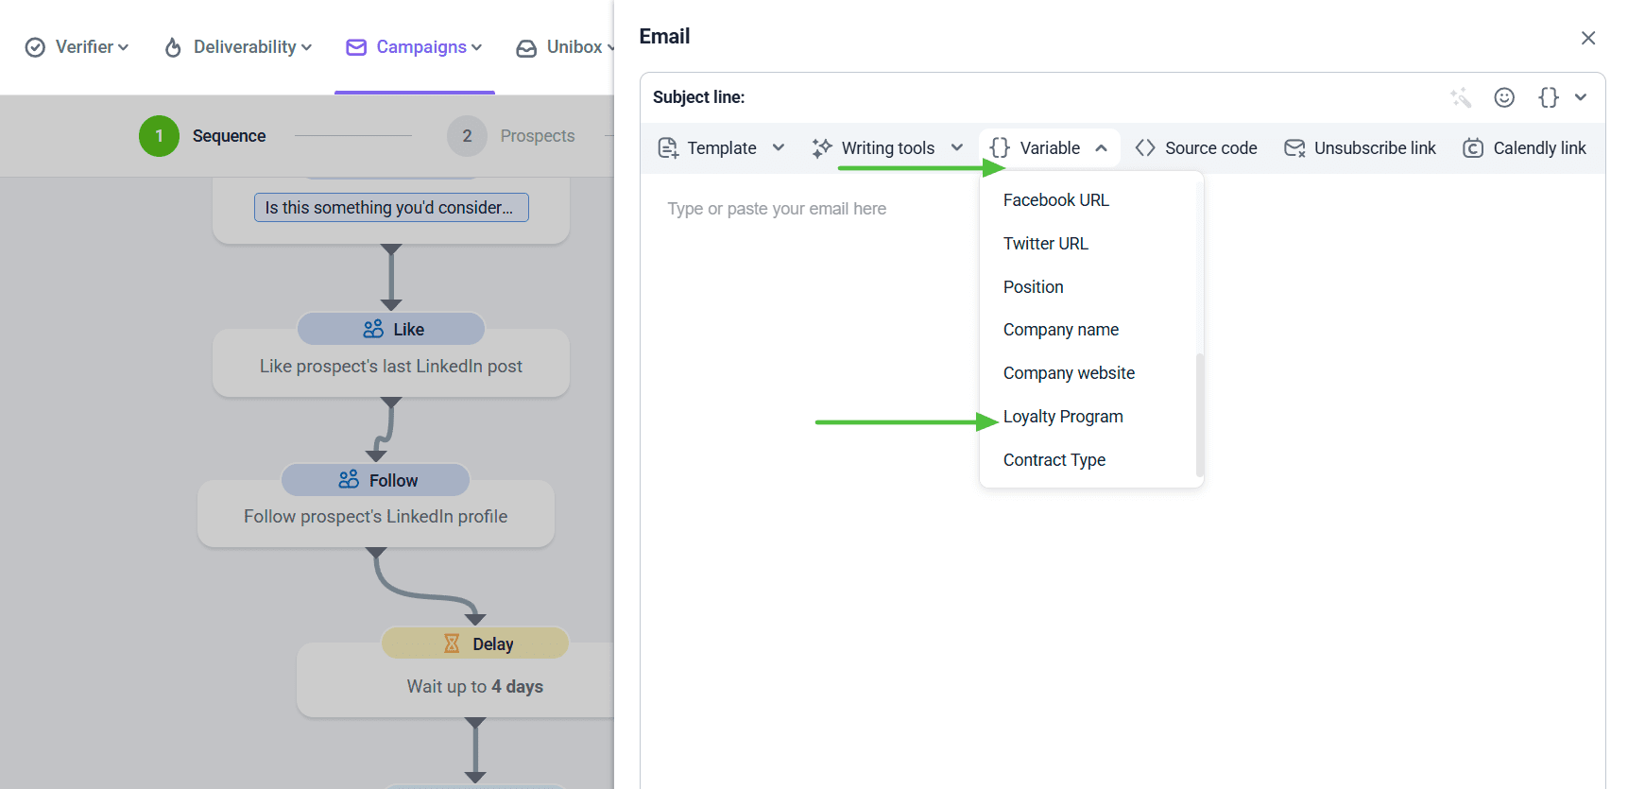Open the Campaigns navigation menu
This screenshot has height=789, width=1628.
tap(415, 47)
